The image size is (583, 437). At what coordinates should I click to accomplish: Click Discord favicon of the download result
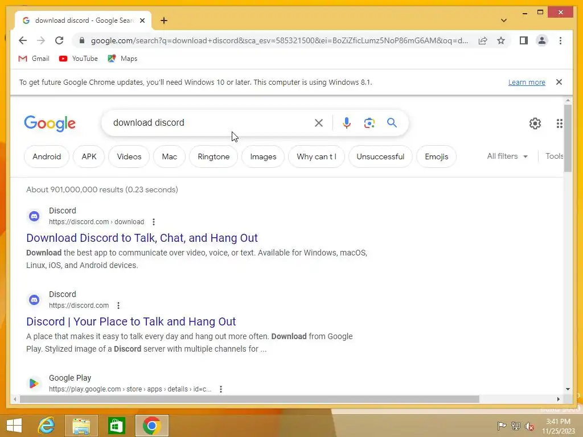coord(34,216)
